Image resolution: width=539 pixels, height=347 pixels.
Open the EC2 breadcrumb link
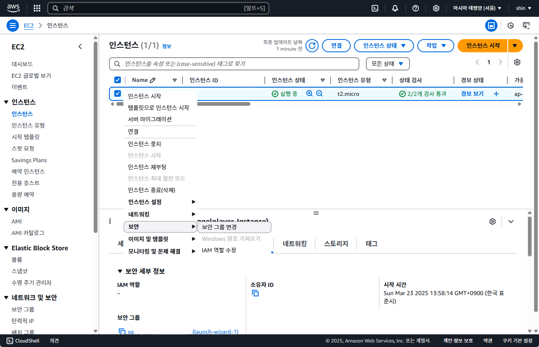point(29,26)
